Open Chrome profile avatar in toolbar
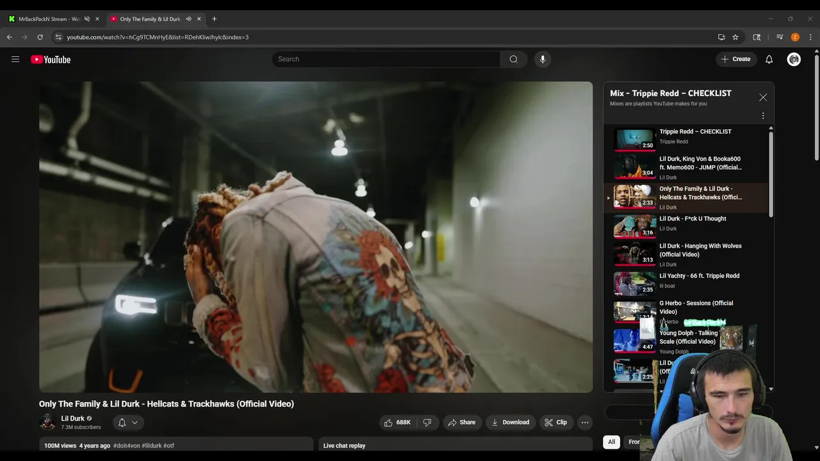This screenshot has height=461, width=820. click(x=795, y=37)
